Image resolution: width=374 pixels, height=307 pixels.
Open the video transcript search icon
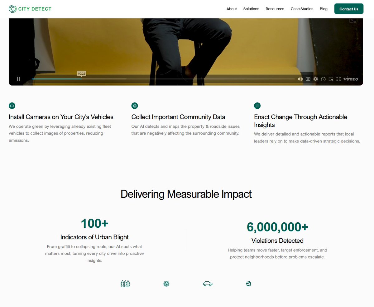[331, 79]
